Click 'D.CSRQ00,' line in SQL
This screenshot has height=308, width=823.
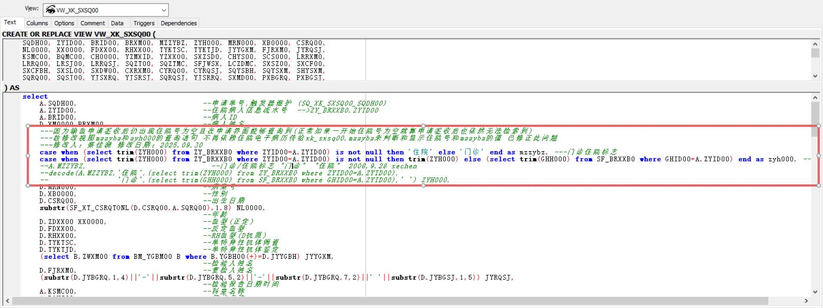tap(58, 200)
